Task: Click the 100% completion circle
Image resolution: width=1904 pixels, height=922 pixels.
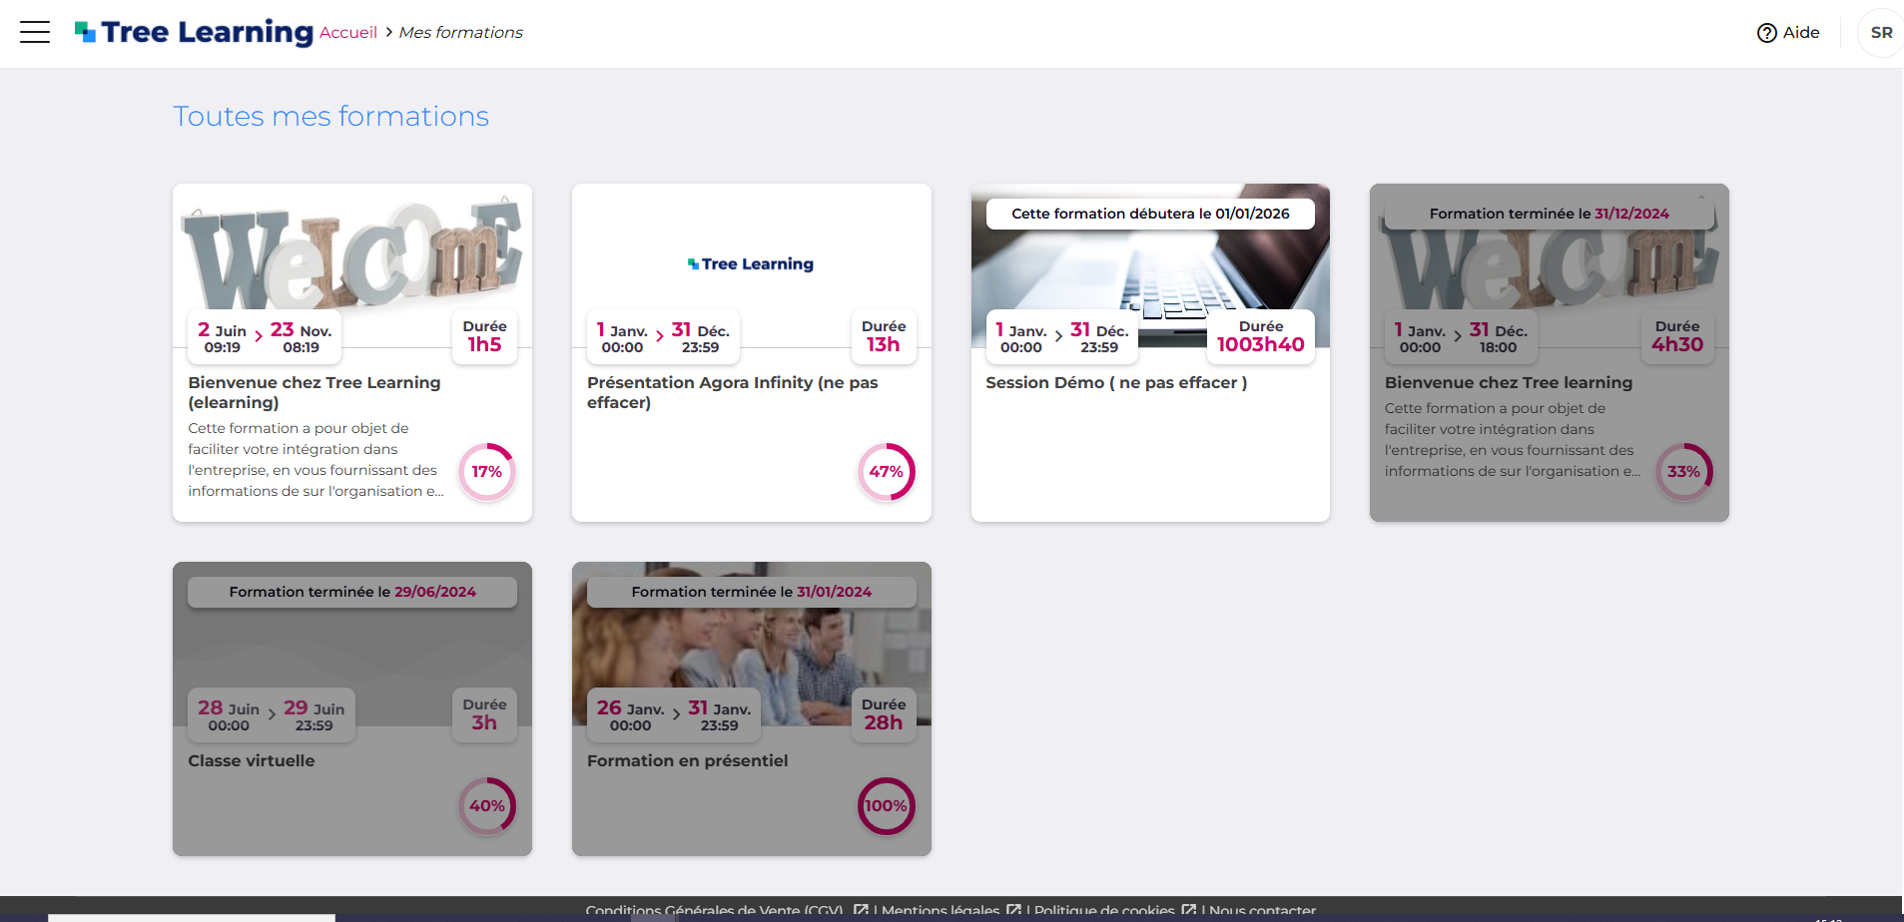Action: pyautogui.click(x=886, y=806)
